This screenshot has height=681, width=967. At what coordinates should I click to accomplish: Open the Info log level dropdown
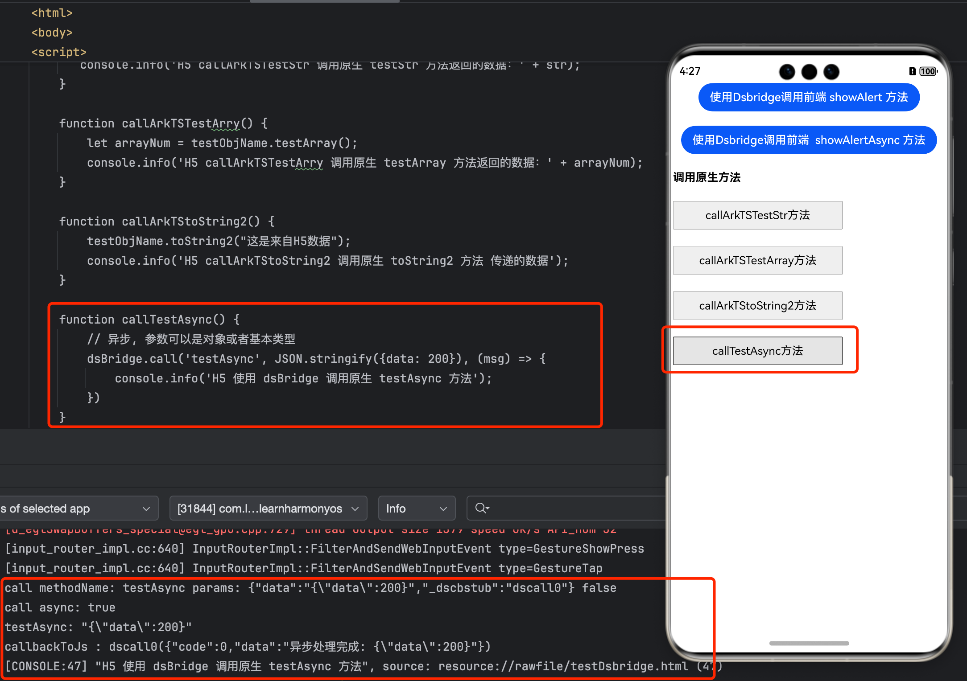(417, 508)
